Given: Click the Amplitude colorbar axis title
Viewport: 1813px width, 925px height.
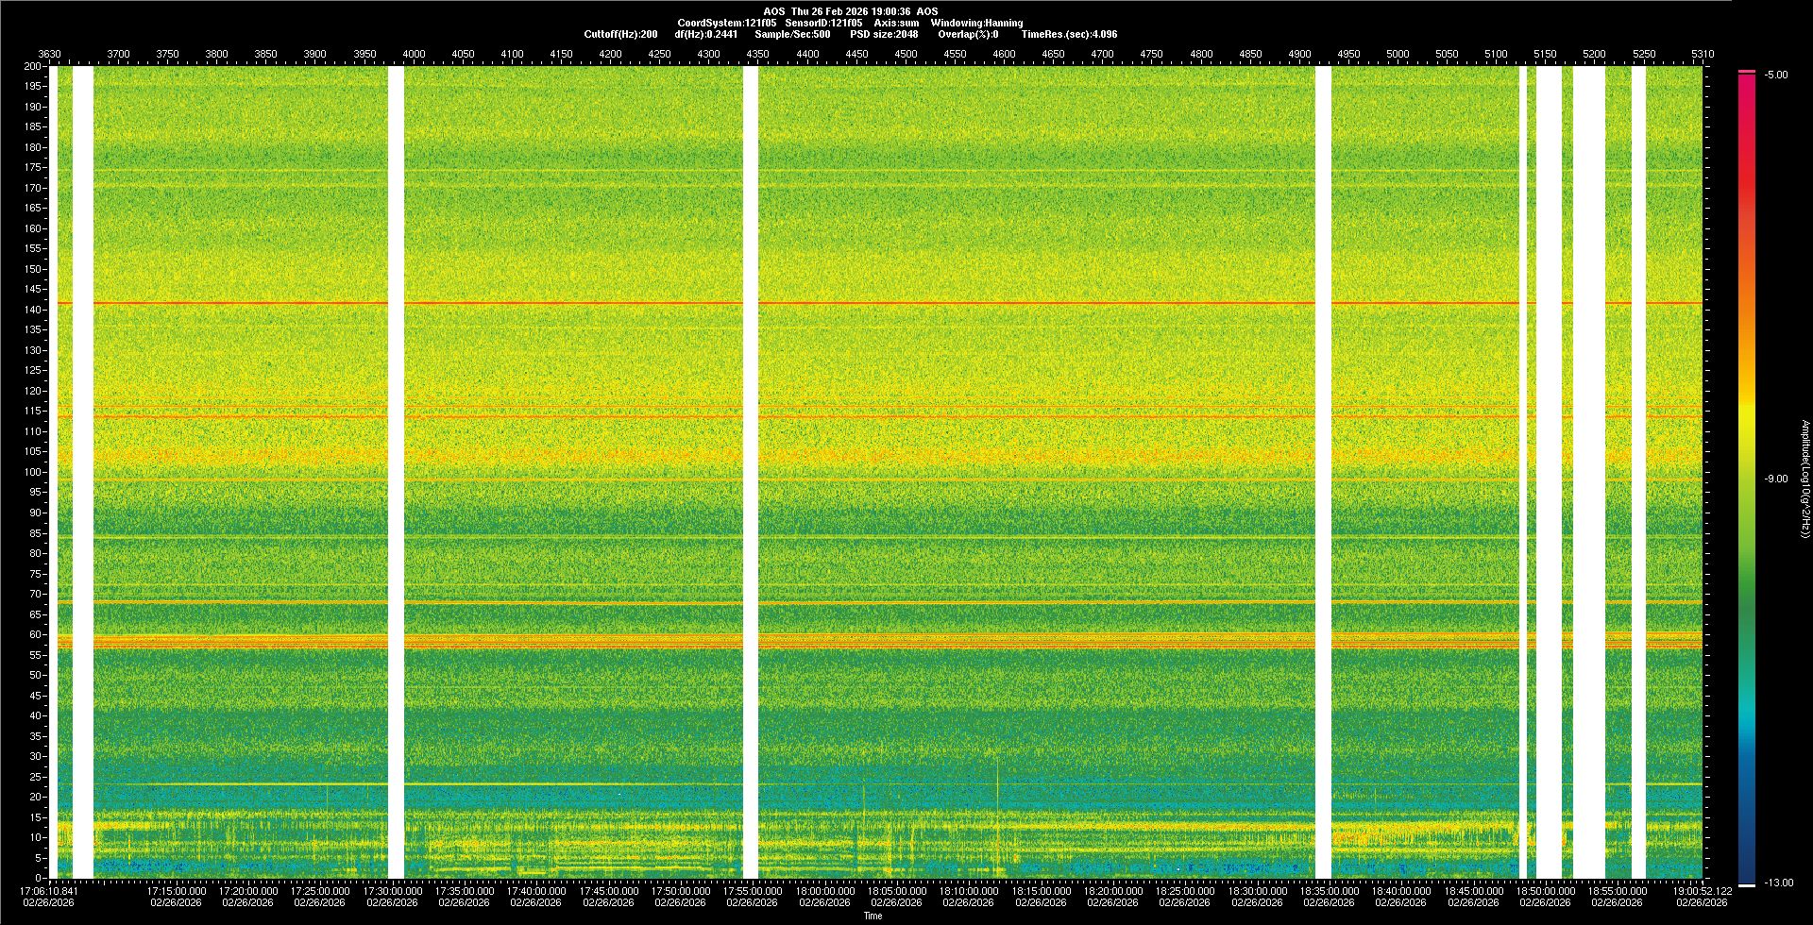Looking at the screenshot, I should [x=1805, y=479].
